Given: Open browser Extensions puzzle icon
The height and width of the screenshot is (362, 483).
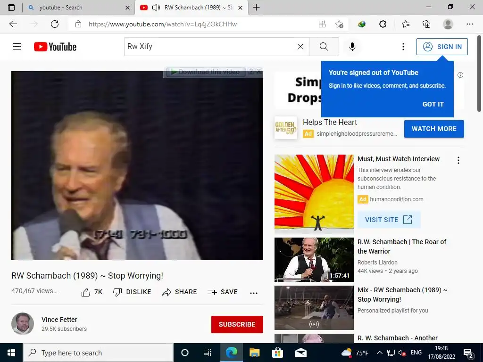Looking at the screenshot, I should pos(383,24).
